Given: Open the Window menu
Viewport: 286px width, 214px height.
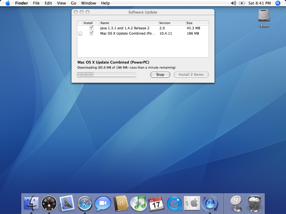Looking at the screenshot, I should (89, 3).
